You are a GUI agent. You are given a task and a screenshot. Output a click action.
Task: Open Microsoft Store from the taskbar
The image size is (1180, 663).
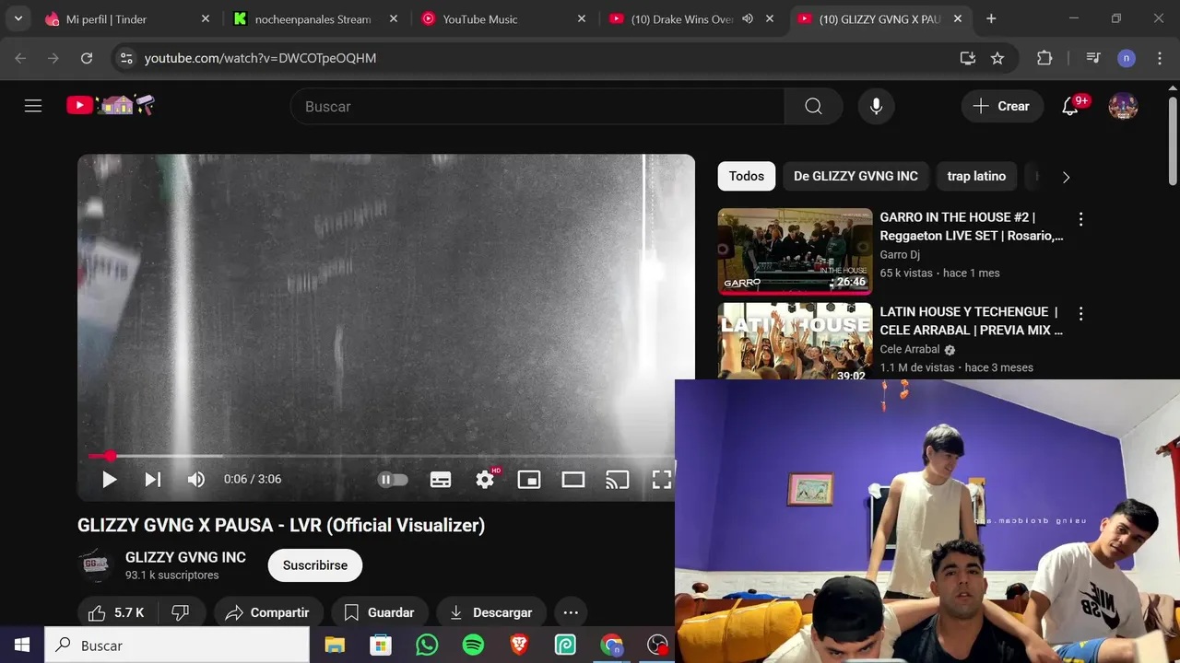click(380, 646)
